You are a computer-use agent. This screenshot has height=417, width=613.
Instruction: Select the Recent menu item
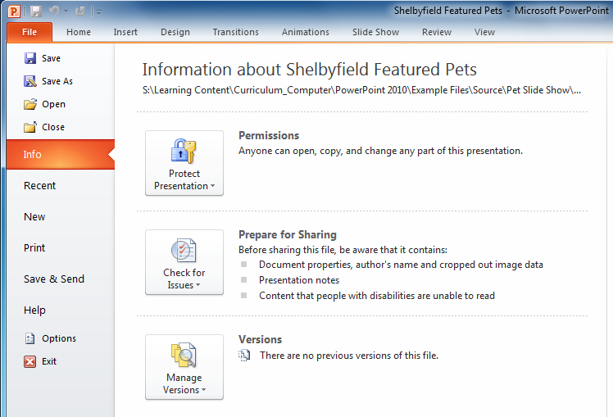click(40, 186)
